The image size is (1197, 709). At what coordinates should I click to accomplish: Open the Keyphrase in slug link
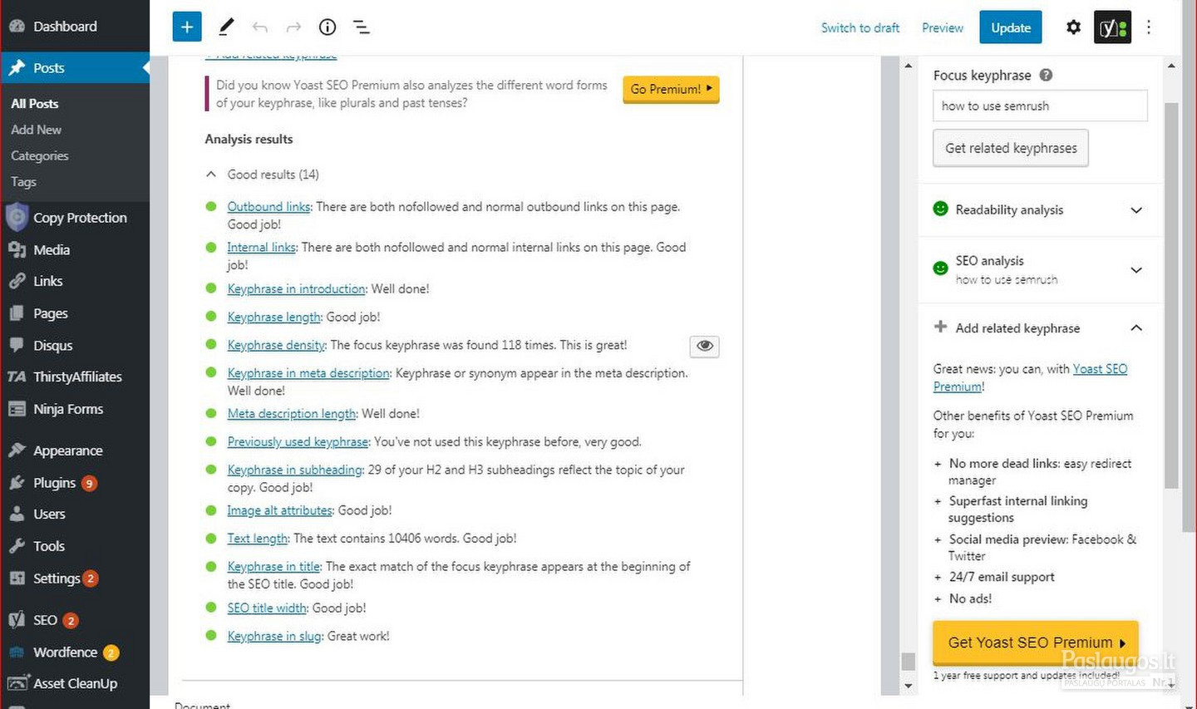pos(274,637)
